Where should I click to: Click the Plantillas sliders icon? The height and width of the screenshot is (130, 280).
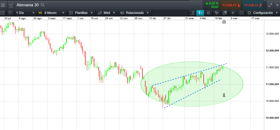[x=71, y=13]
